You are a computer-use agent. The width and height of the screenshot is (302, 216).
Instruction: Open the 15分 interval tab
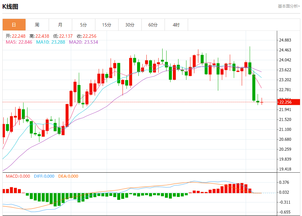pyautogui.click(x=107, y=24)
